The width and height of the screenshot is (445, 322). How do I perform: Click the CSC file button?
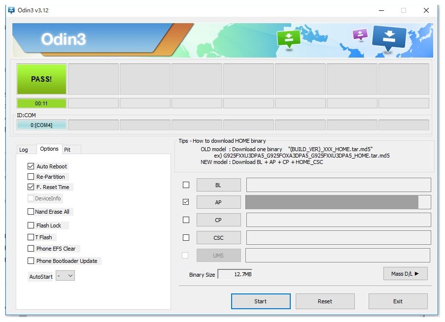coord(218,238)
